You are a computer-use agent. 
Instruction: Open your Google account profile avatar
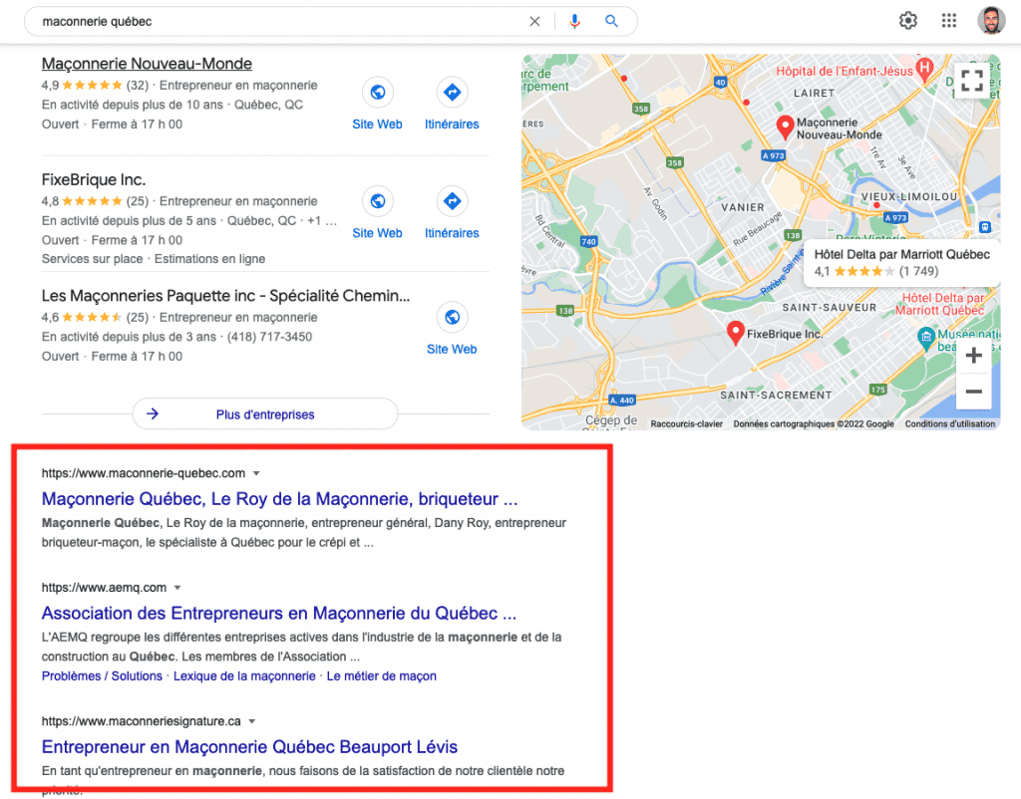[991, 20]
